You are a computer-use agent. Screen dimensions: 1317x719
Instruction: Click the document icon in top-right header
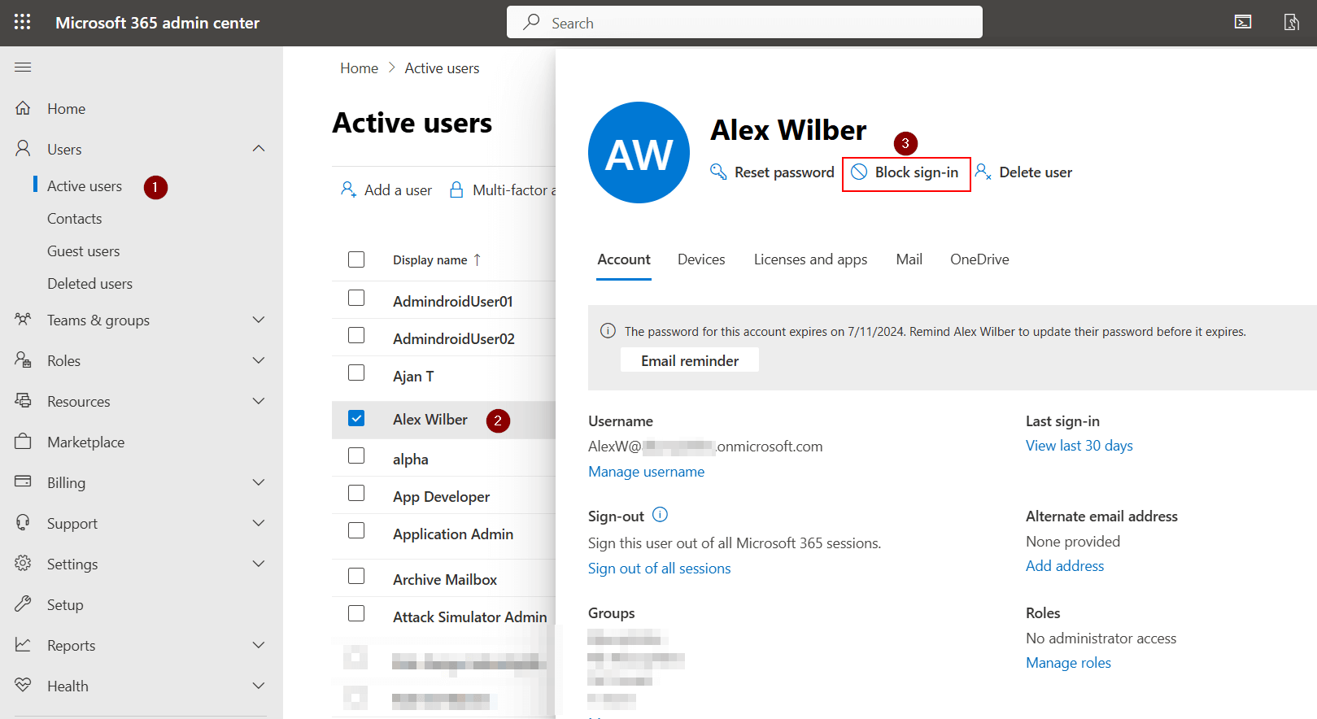point(1291,22)
